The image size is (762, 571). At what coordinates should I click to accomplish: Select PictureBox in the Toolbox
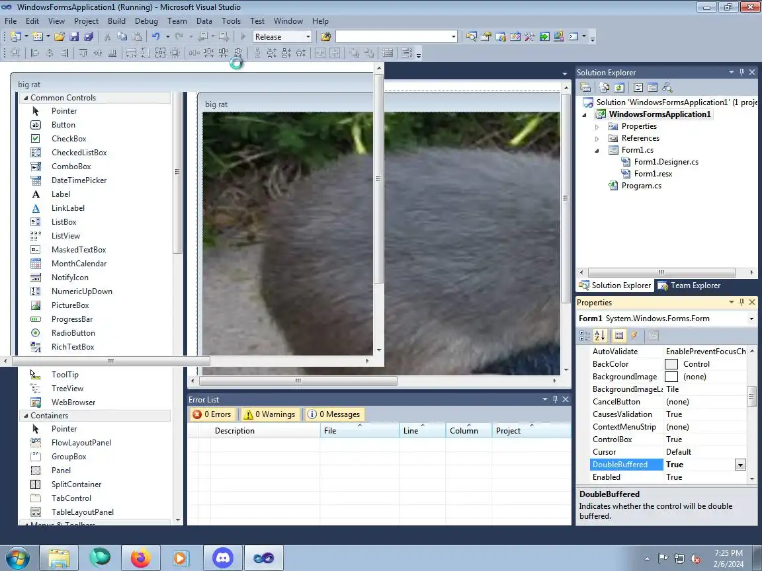[70, 305]
